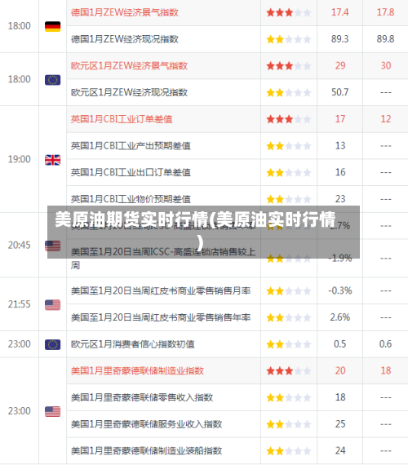
Task: Open the 德国1月ZEW经济景气指数 event
Action: pyautogui.click(x=125, y=12)
